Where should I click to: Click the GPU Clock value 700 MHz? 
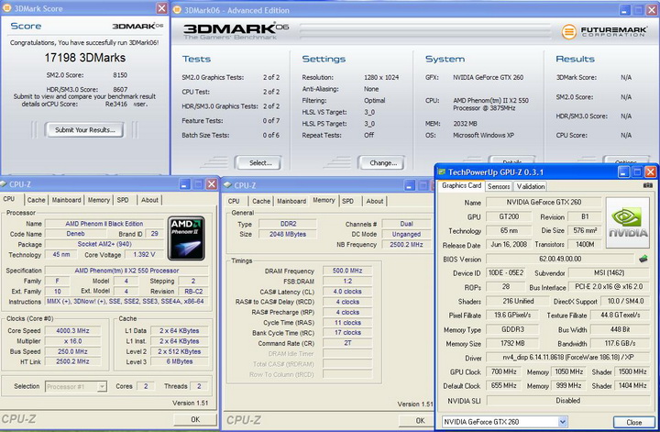click(504, 371)
